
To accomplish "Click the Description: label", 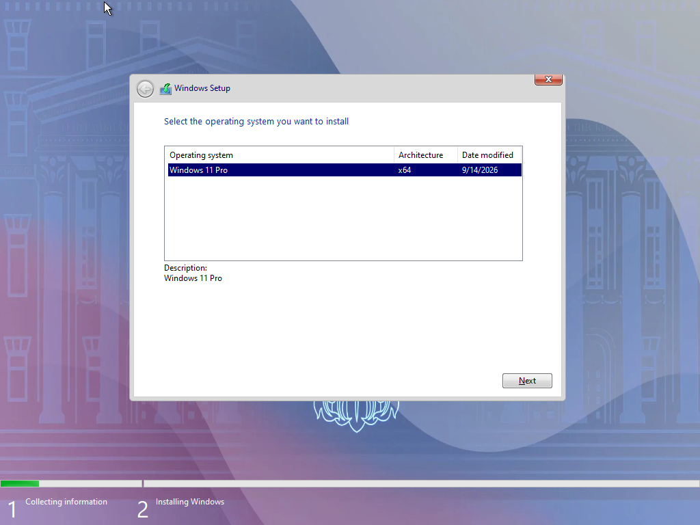I will [x=185, y=268].
